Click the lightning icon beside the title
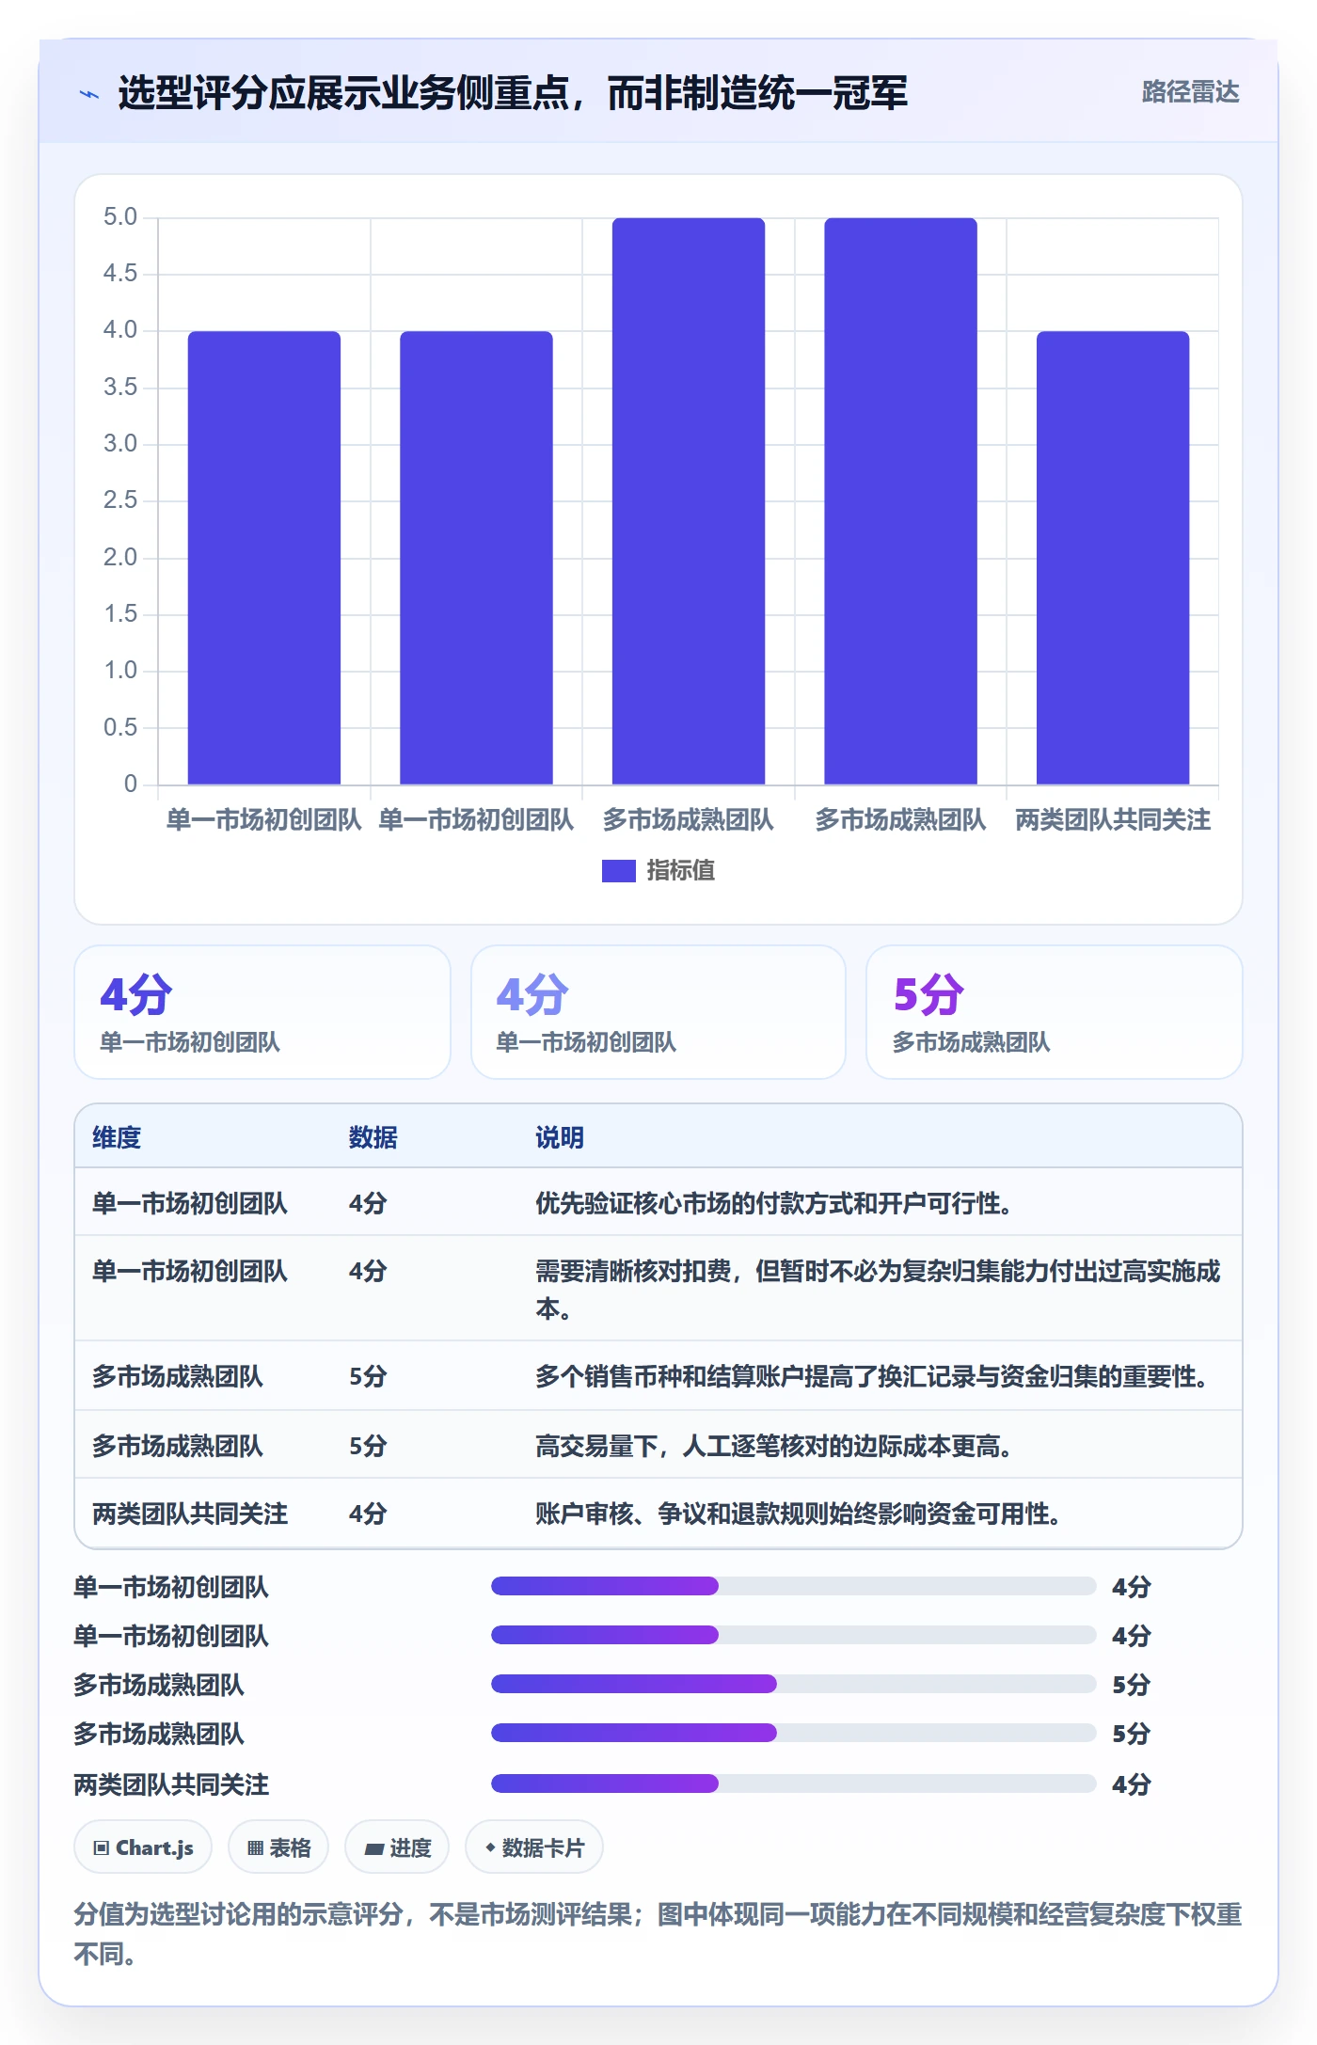1317x2045 pixels. [89, 94]
